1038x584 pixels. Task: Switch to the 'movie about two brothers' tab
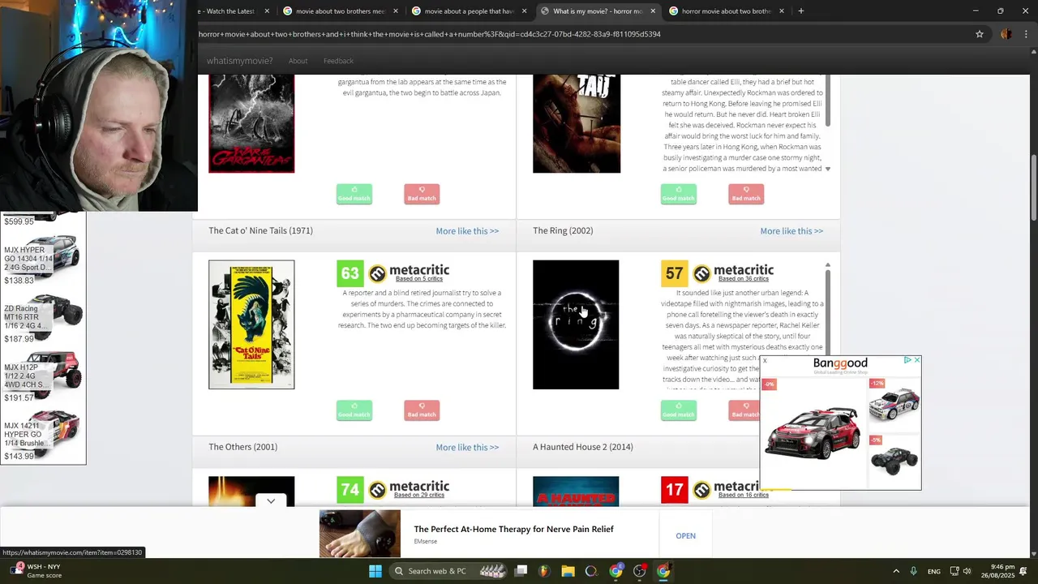(341, 11)
